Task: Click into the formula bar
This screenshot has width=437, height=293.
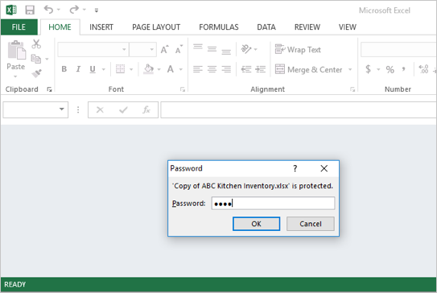Action: (x=299, y=109)
